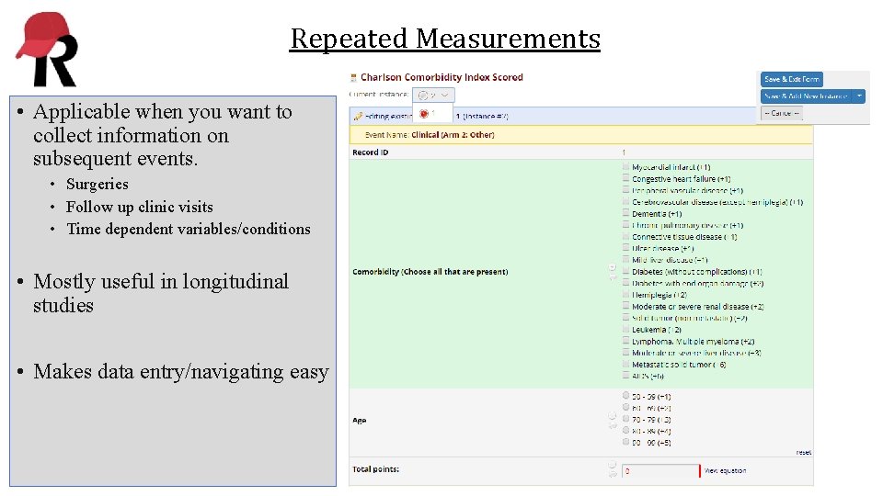Viewport: 883px width, 496px height.
Task: Click 'Makes data entry/navigating easy' text
Action: 181,372
